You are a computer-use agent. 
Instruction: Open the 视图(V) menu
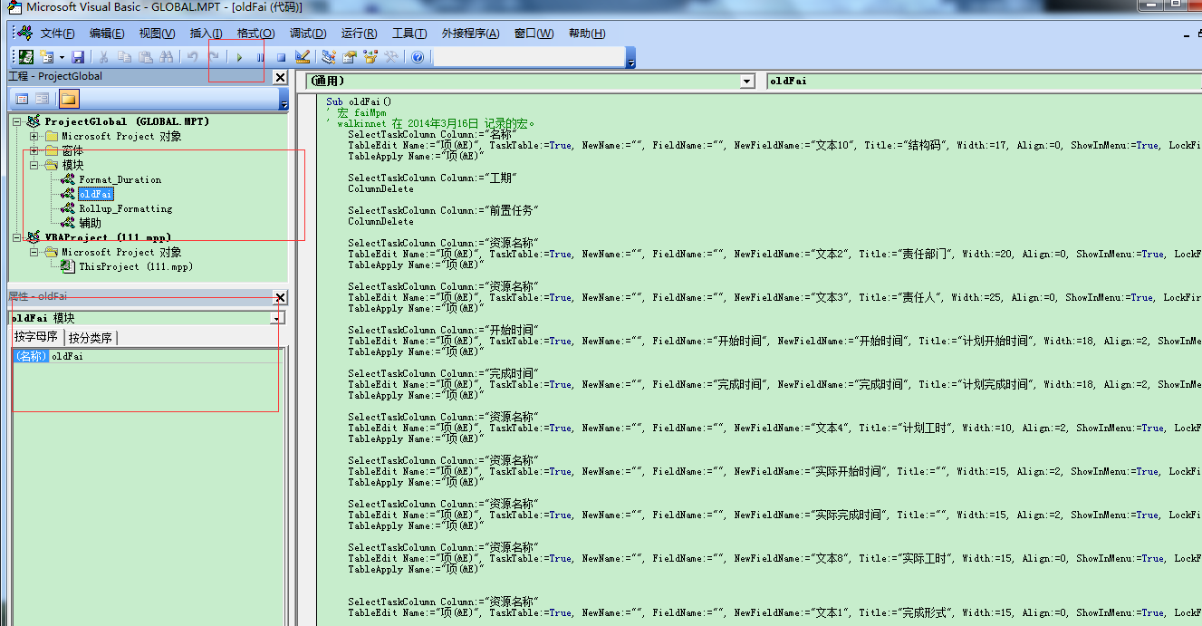[x=157, y=34]
